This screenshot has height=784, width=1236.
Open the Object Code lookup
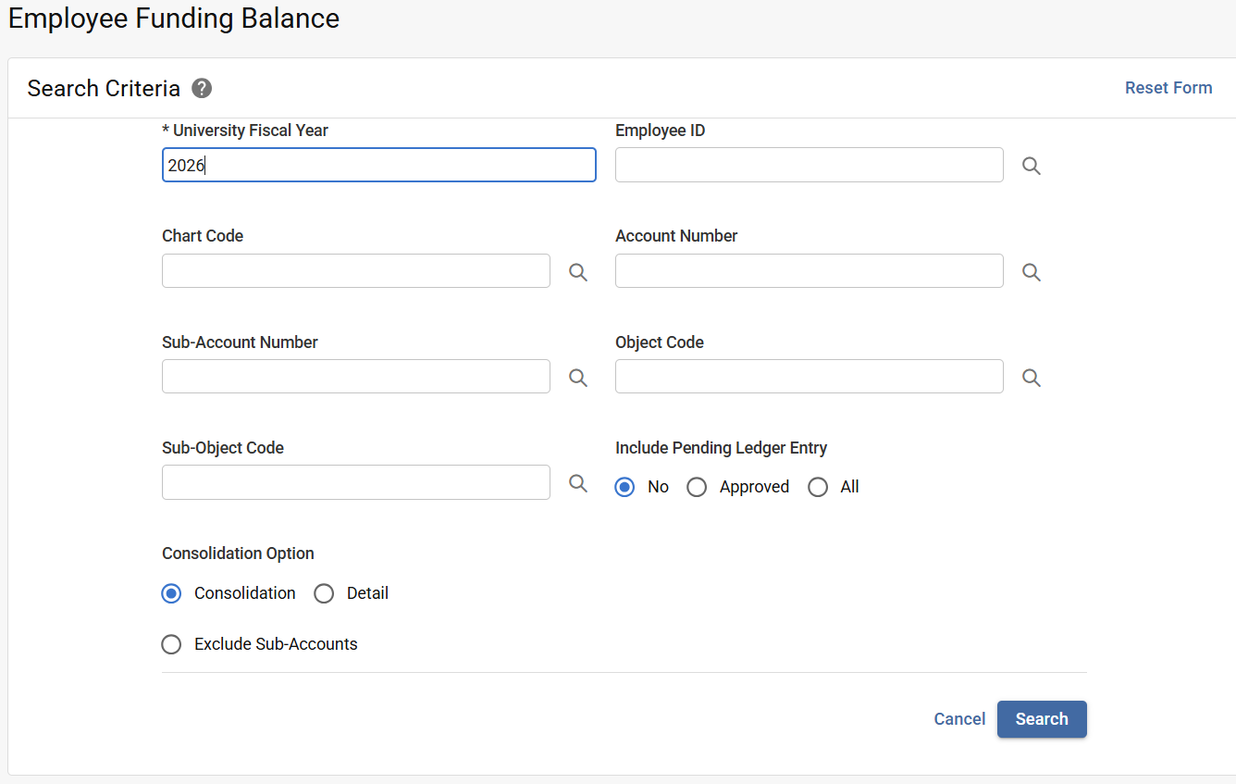coord(1031,377)
